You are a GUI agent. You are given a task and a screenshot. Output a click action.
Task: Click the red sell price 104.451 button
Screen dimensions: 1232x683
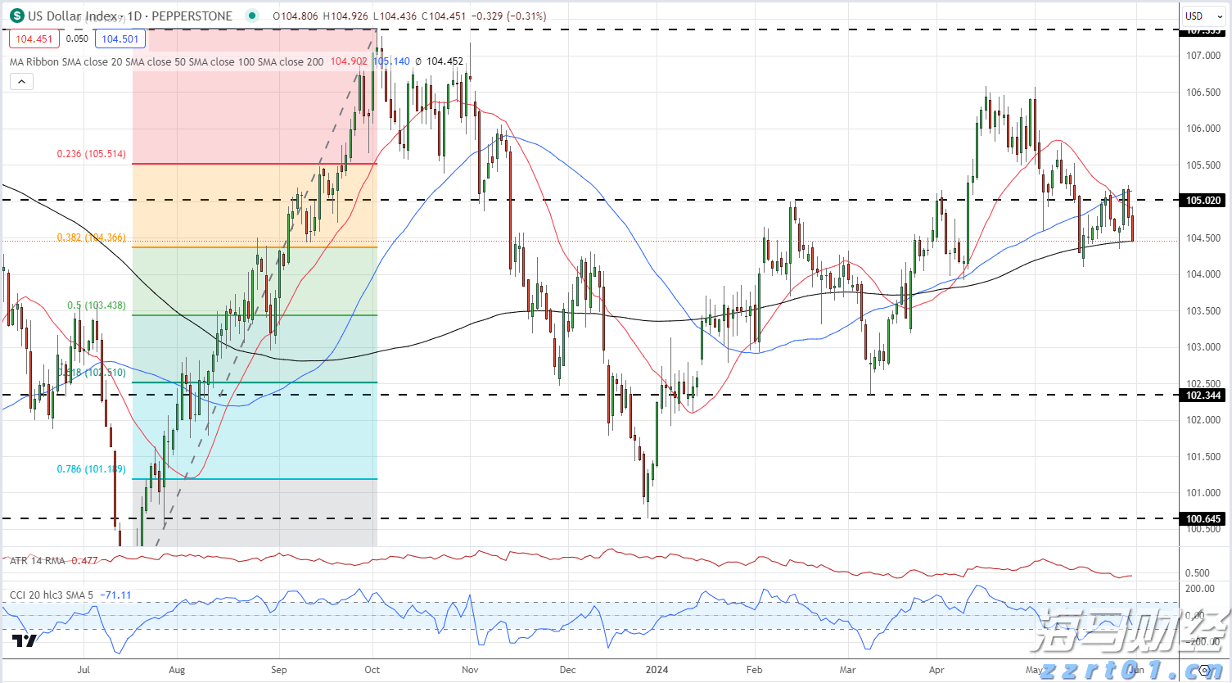34,38
